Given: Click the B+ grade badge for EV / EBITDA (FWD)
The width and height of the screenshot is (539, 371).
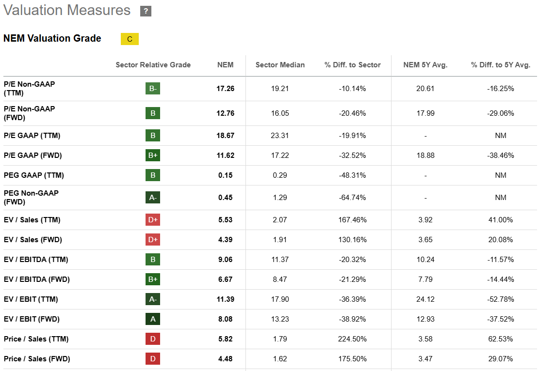Looking at the screenshot, I should click(153, 279).
